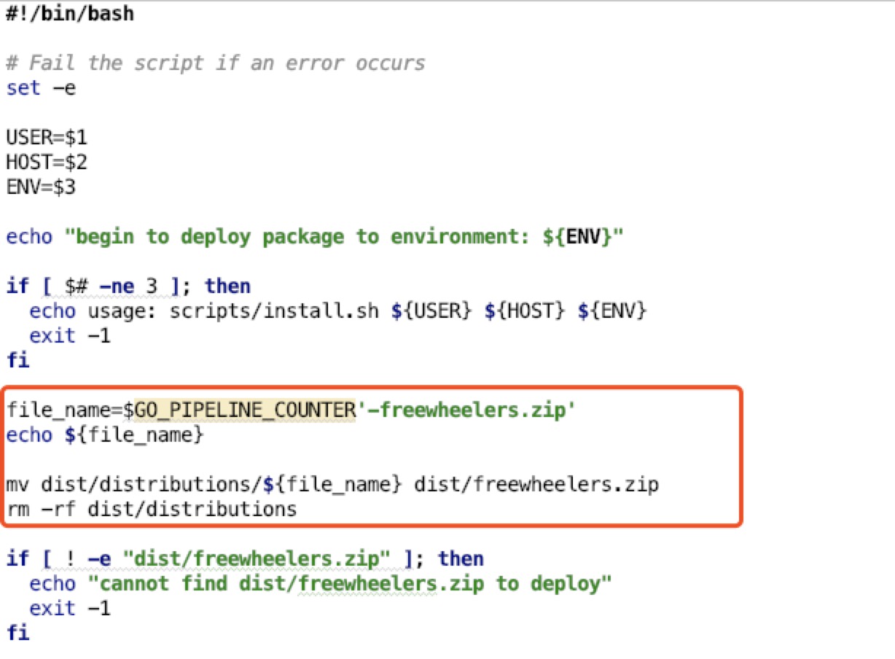This screenshot has height=659, width=895.
Task: Click the '-freewheelers.zip' string literal
Action: click(x=466, y=410)
